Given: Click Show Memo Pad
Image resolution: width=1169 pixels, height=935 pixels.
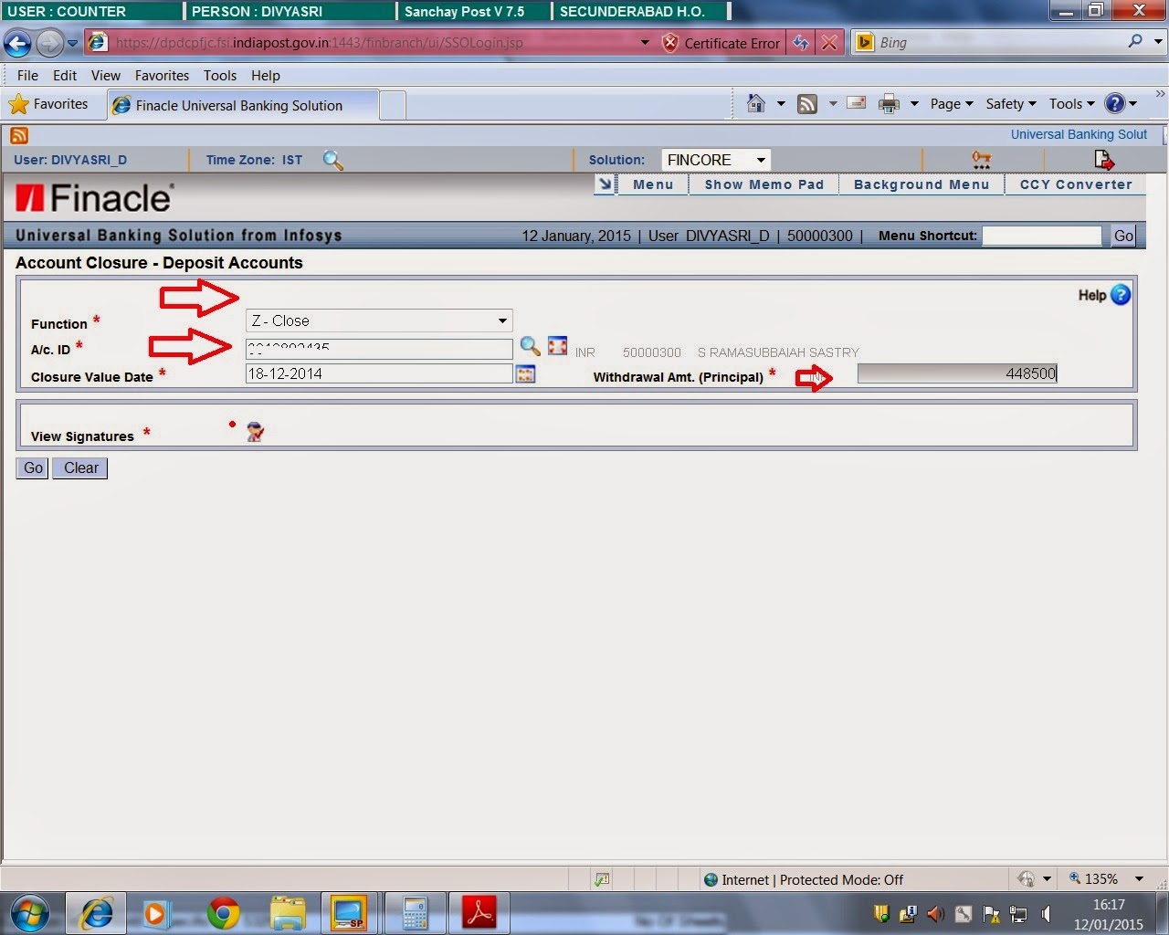Looking at the screenshot, I should tap(764, 184).
